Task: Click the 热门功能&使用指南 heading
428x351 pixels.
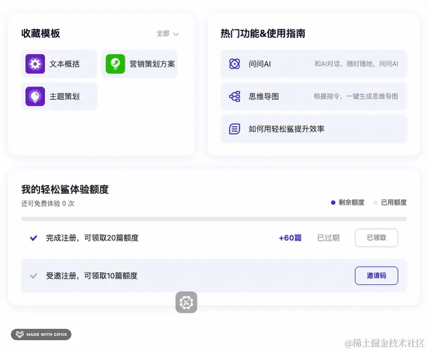Action: 263,34
